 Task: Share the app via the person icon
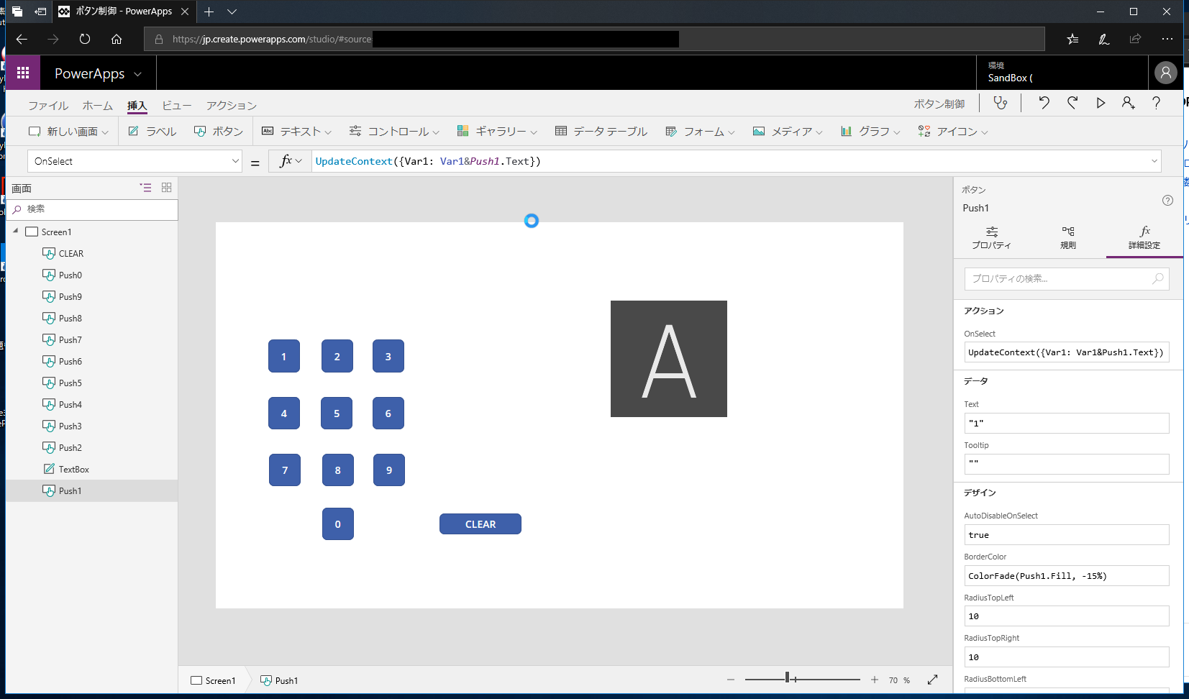[x=1127, y=103]
